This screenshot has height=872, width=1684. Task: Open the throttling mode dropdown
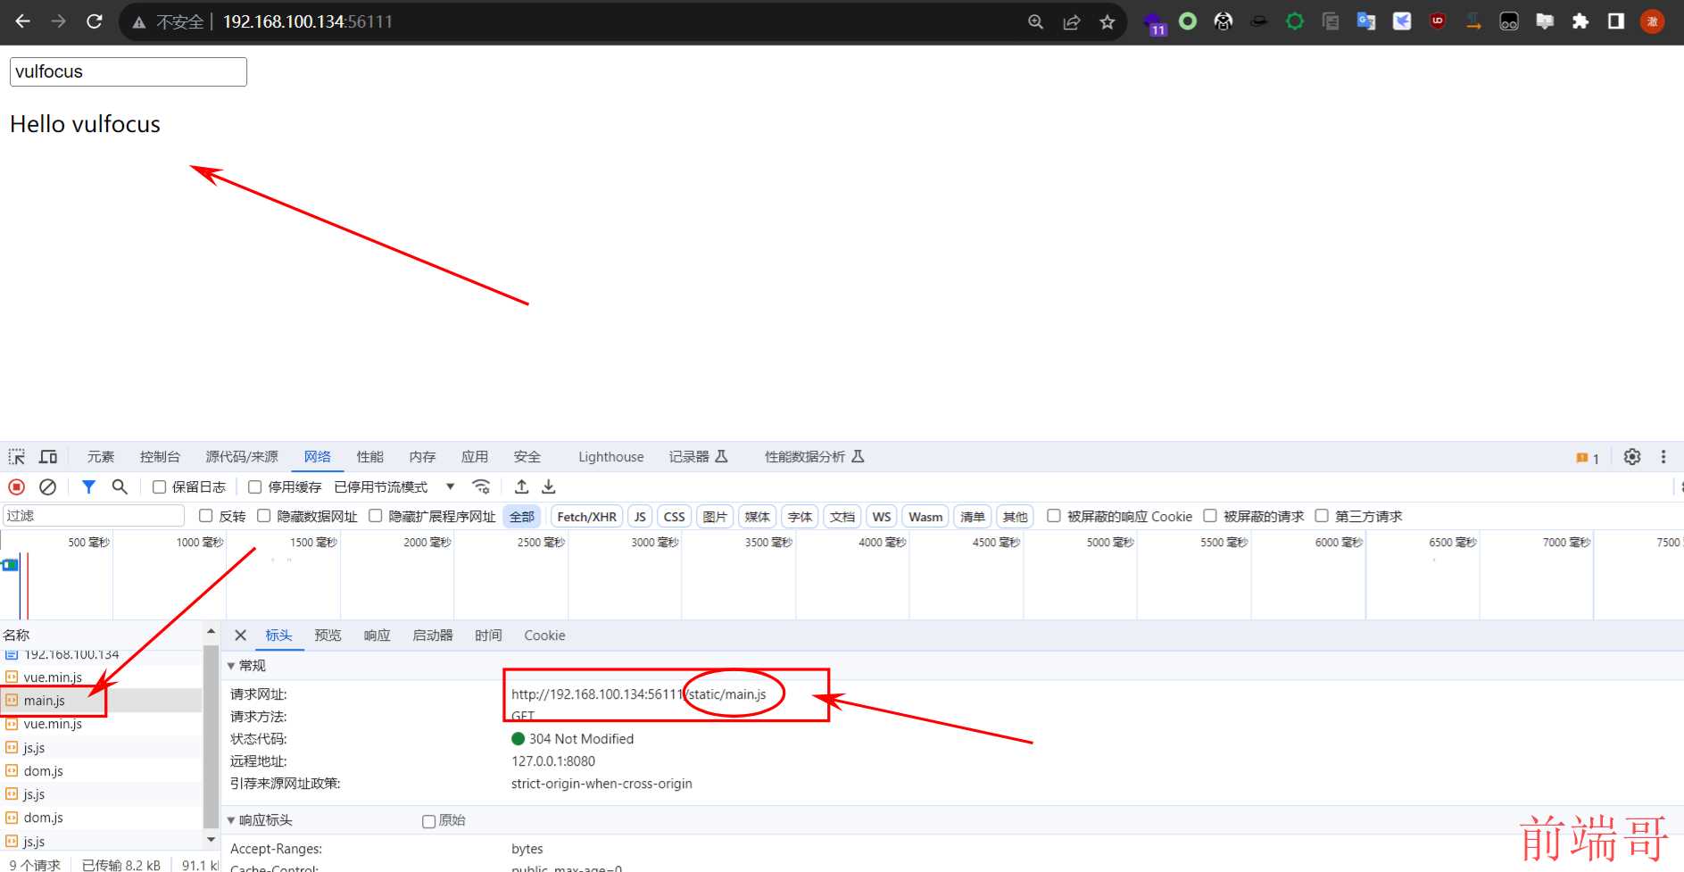click(394, 486)
